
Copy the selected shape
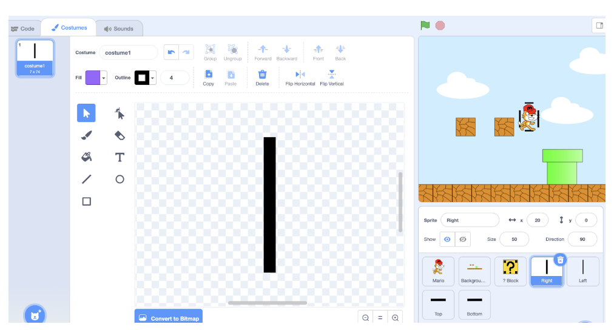(208, 78)
